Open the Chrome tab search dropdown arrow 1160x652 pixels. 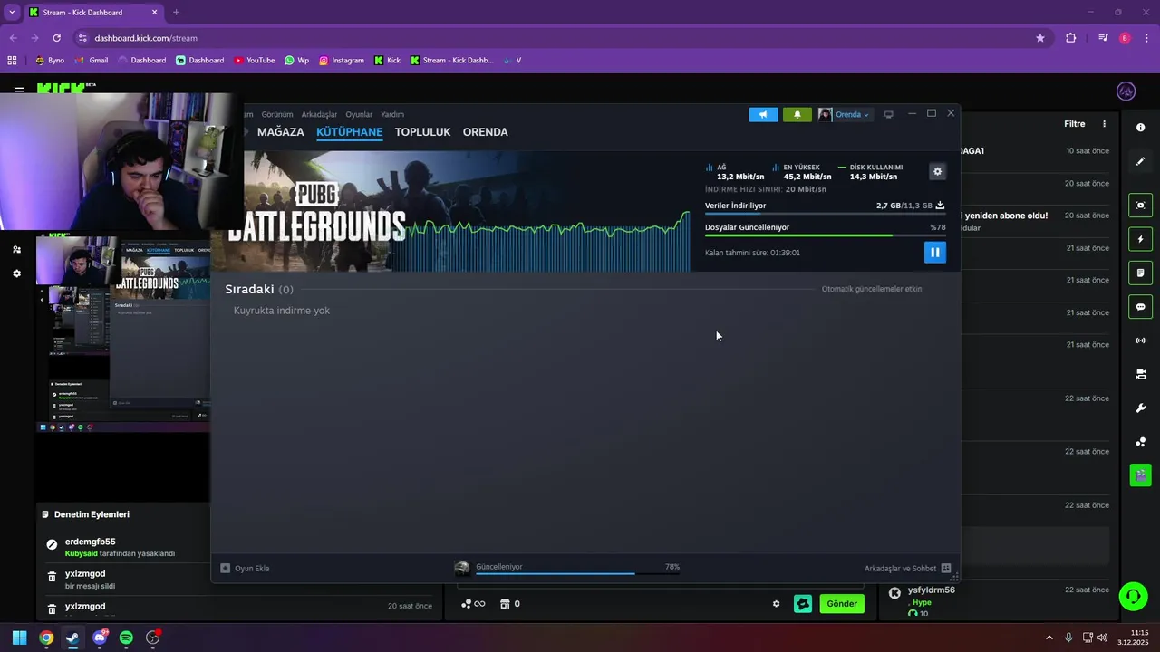click(12, 12)
